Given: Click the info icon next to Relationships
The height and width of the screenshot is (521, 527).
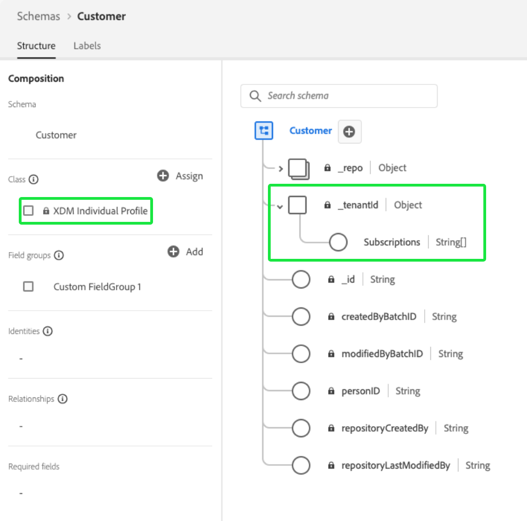Looking at the screenshot, I should pos(62,399).
